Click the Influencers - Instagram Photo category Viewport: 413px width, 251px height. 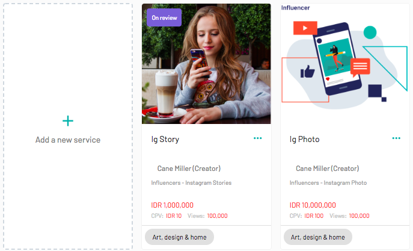(x=328, y=183)
